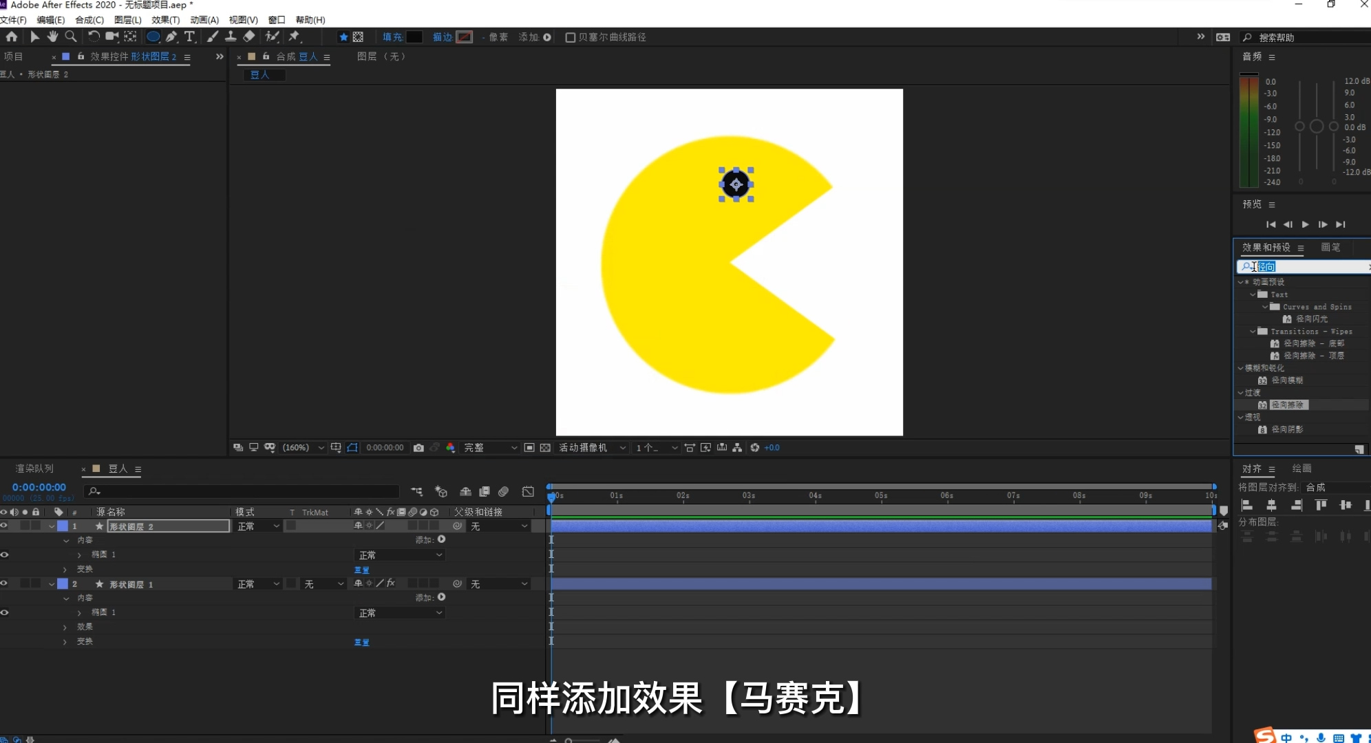Toggle the transparency grid icon in viewer
The width and height of the screenshot is (1371, 743).
coord(545,448)
